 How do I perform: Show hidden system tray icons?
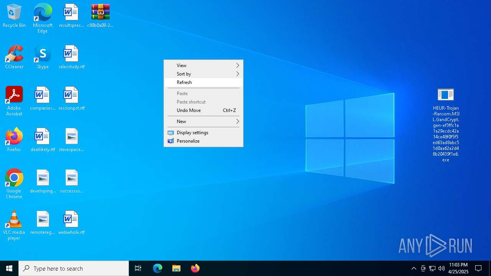[x=414, y=268]
